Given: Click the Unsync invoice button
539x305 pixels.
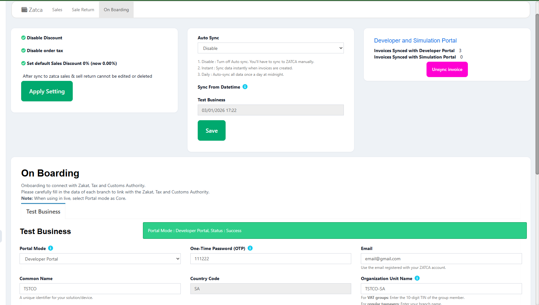Looking at the screenshot, I should pos(447,69).
